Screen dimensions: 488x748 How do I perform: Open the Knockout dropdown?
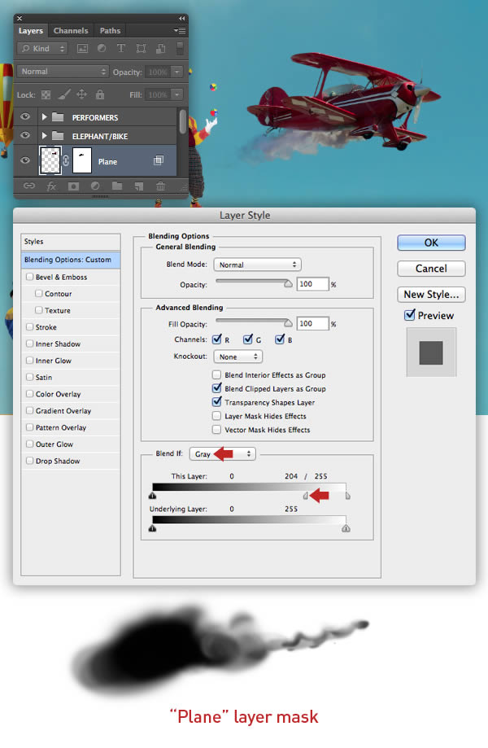237,357
